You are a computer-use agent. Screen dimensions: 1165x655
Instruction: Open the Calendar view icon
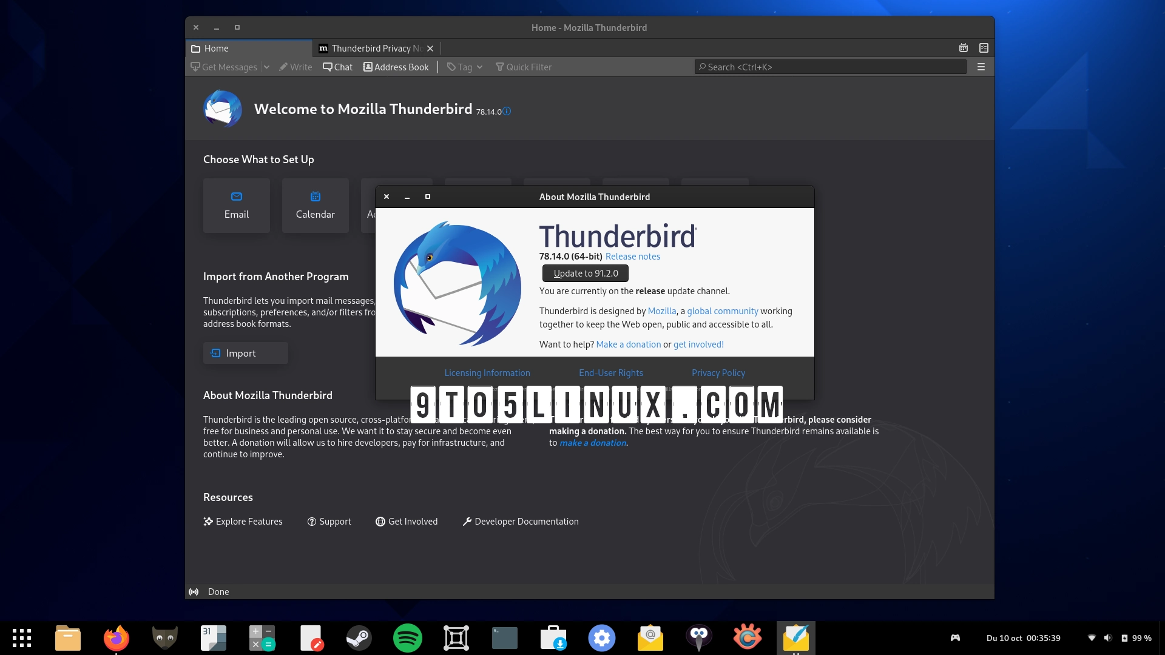click(x=963, y=48)
